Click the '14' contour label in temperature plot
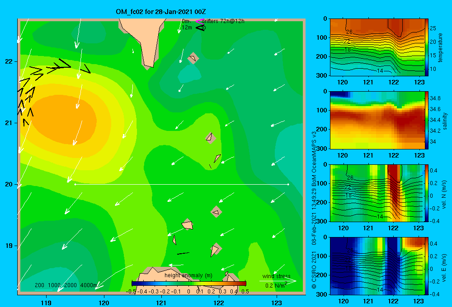Screen dimensions: 452x307 click(x=380, y=70)
